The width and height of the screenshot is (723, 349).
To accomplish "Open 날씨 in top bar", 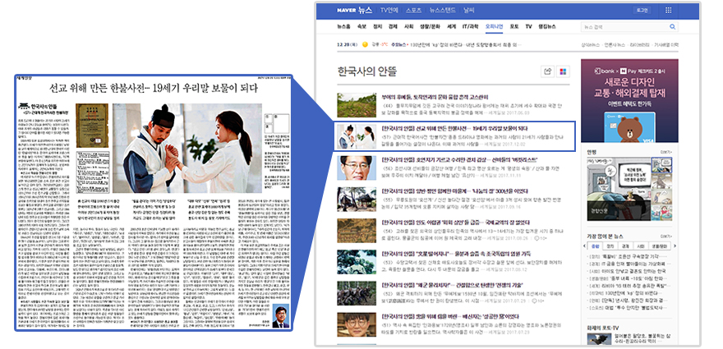I will [469, 10].
